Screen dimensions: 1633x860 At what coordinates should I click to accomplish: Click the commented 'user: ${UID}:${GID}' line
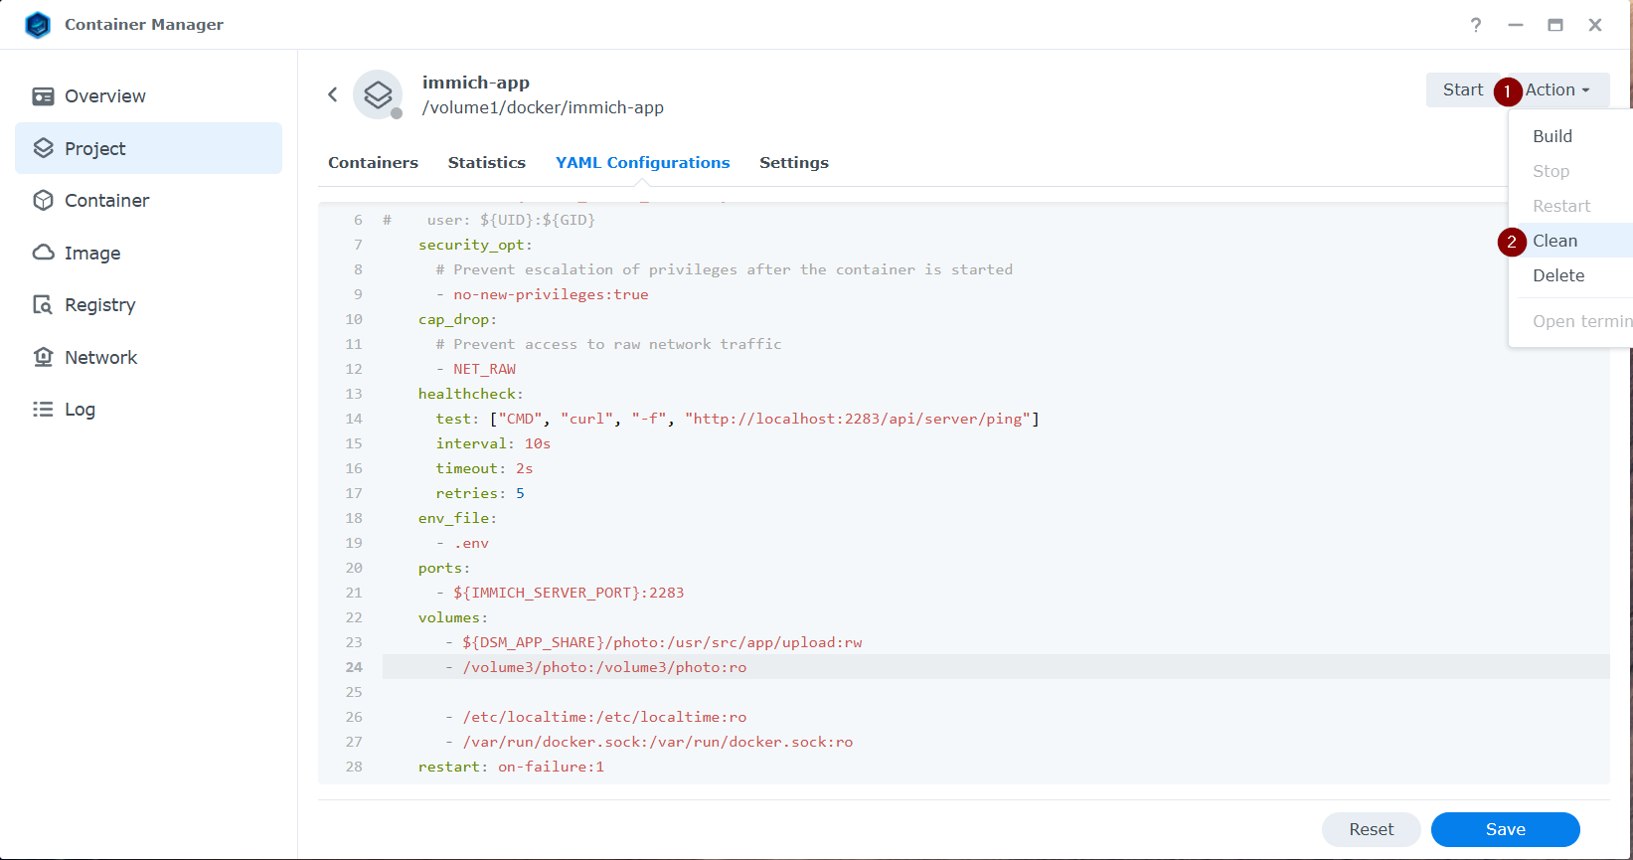[511, 220]
